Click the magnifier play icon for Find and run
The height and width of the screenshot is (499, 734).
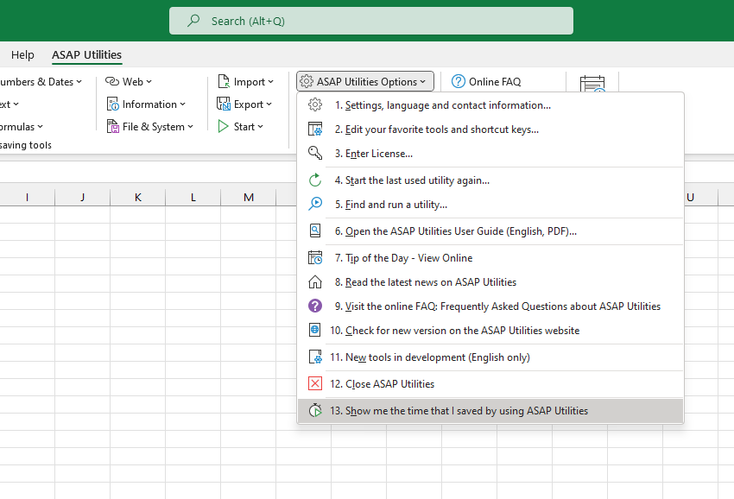[x=315, y=204]
